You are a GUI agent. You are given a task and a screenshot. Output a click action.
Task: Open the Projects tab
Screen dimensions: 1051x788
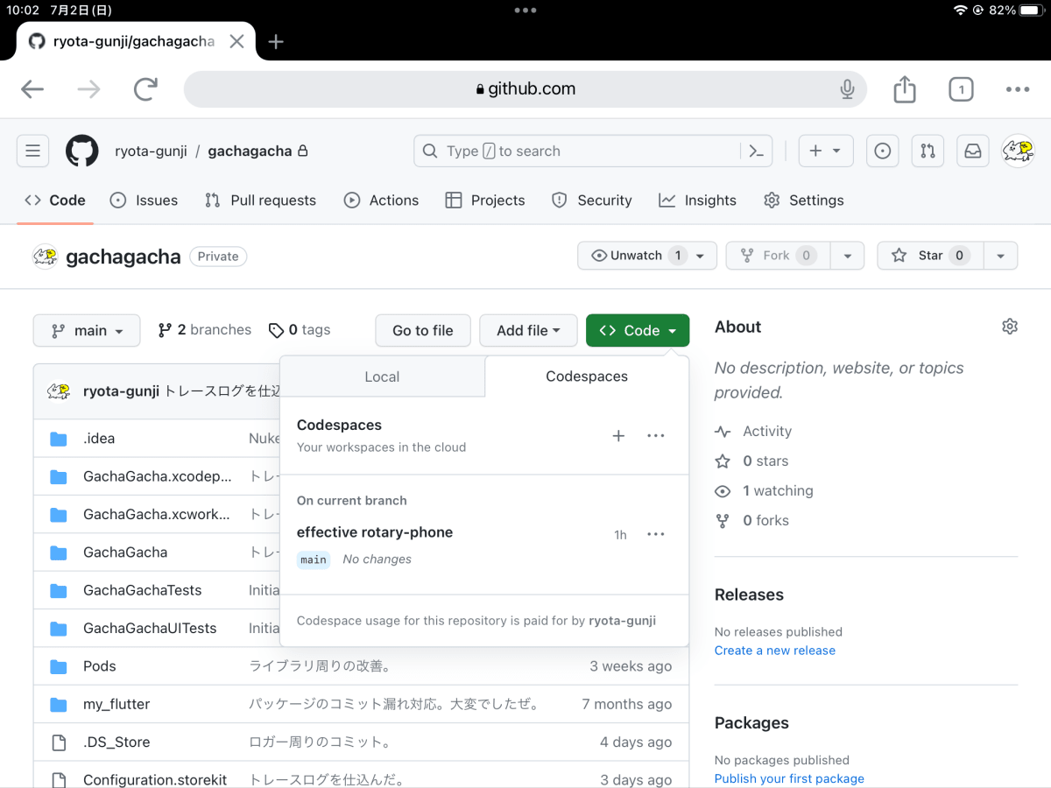485,201
